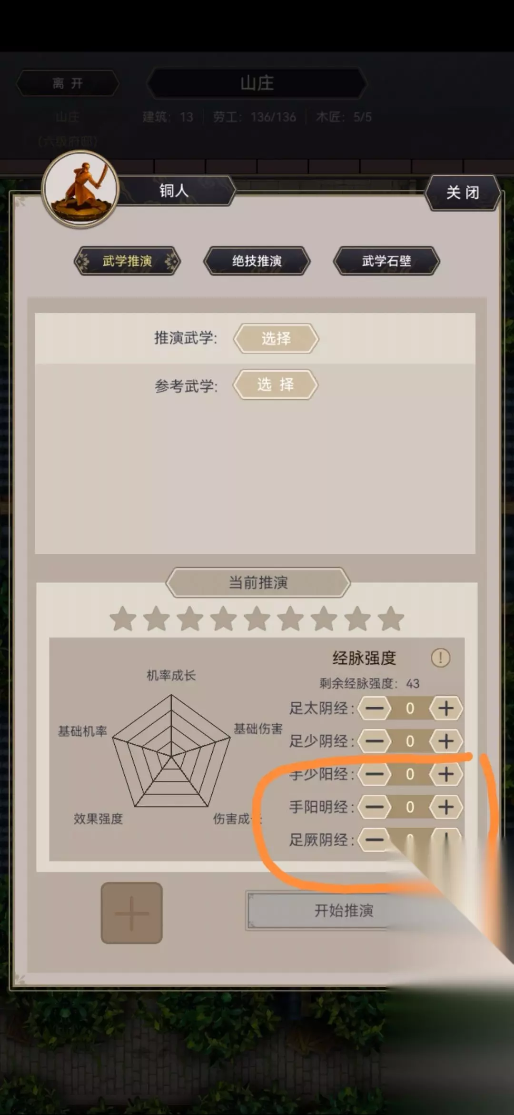Screen dimensions: 514x1115
Task: Decrease 手阳明经 with minus button
Action: (375, 807)
